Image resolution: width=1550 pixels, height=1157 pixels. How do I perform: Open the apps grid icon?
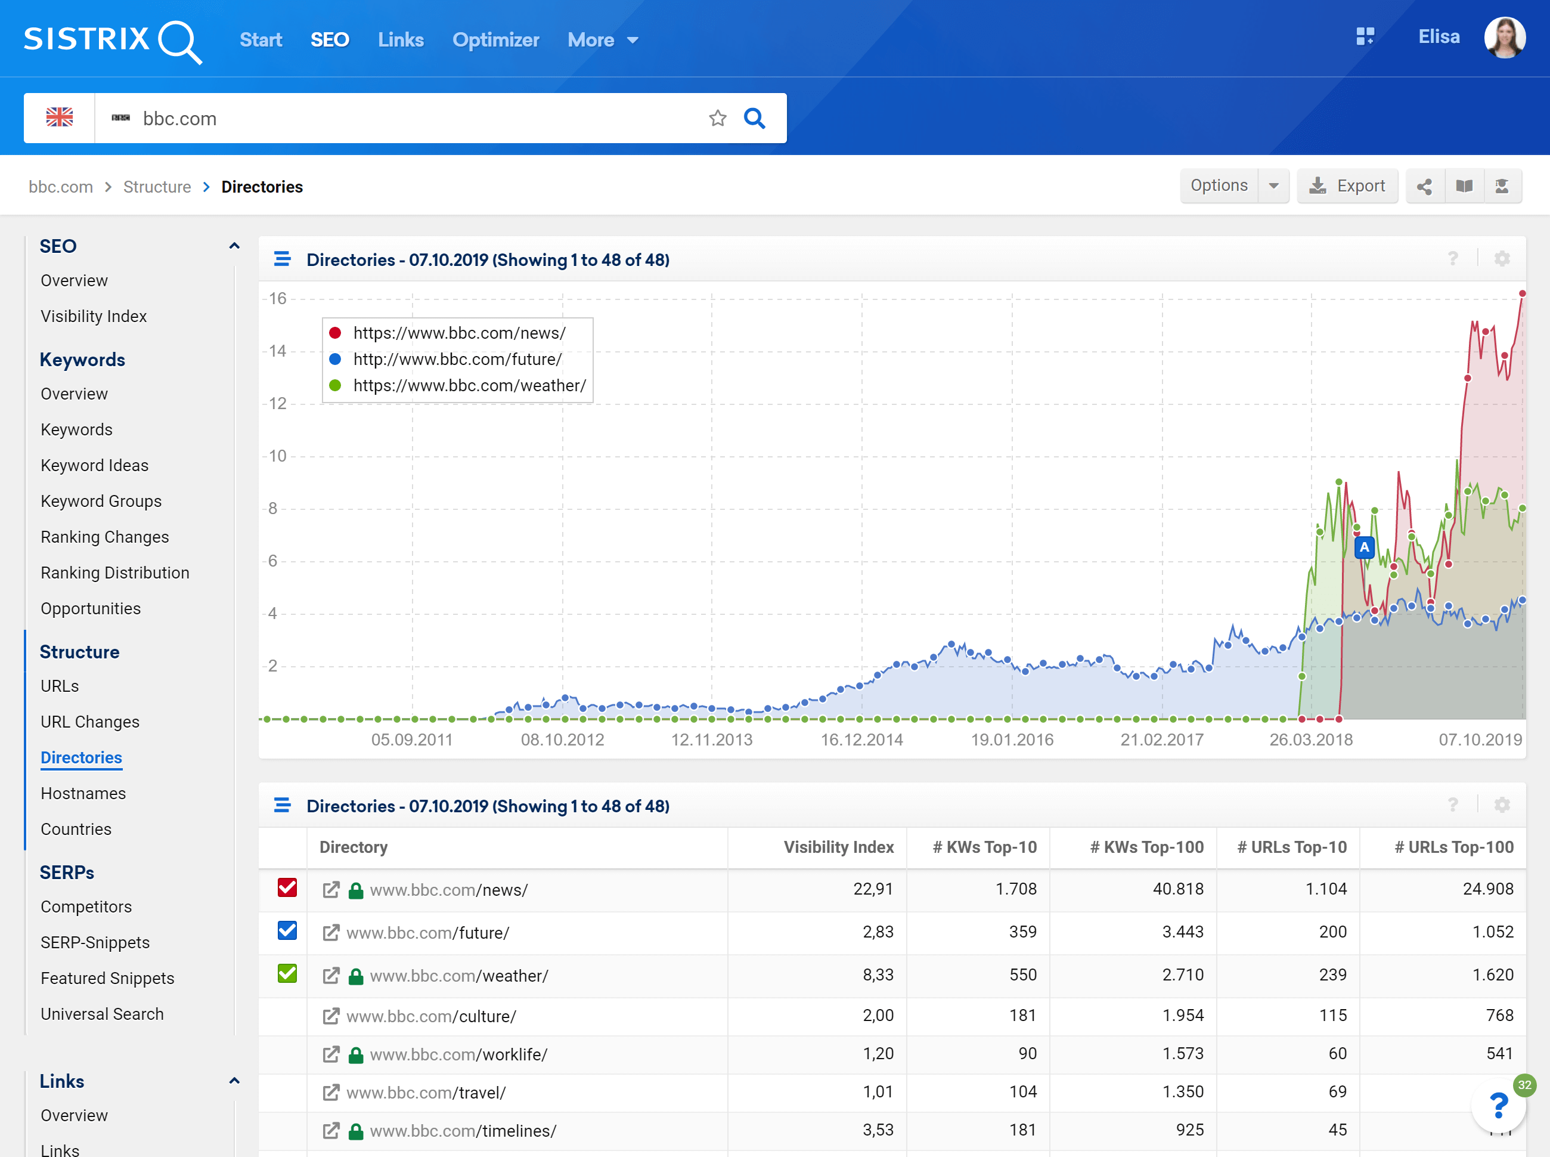click(1365, 36)
